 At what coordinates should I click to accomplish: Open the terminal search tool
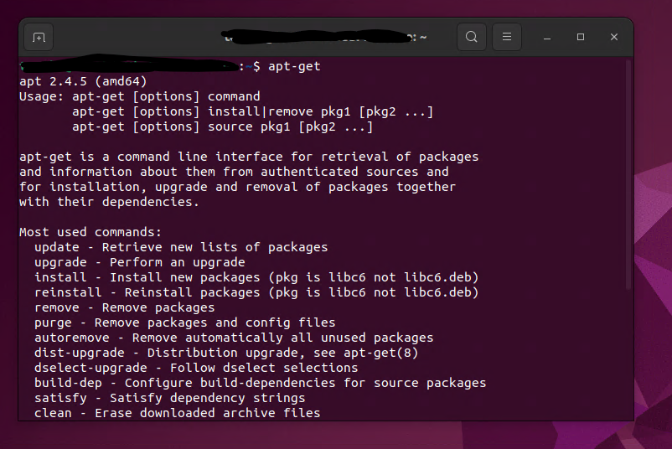pyautogui.click(x=472, y=37)
